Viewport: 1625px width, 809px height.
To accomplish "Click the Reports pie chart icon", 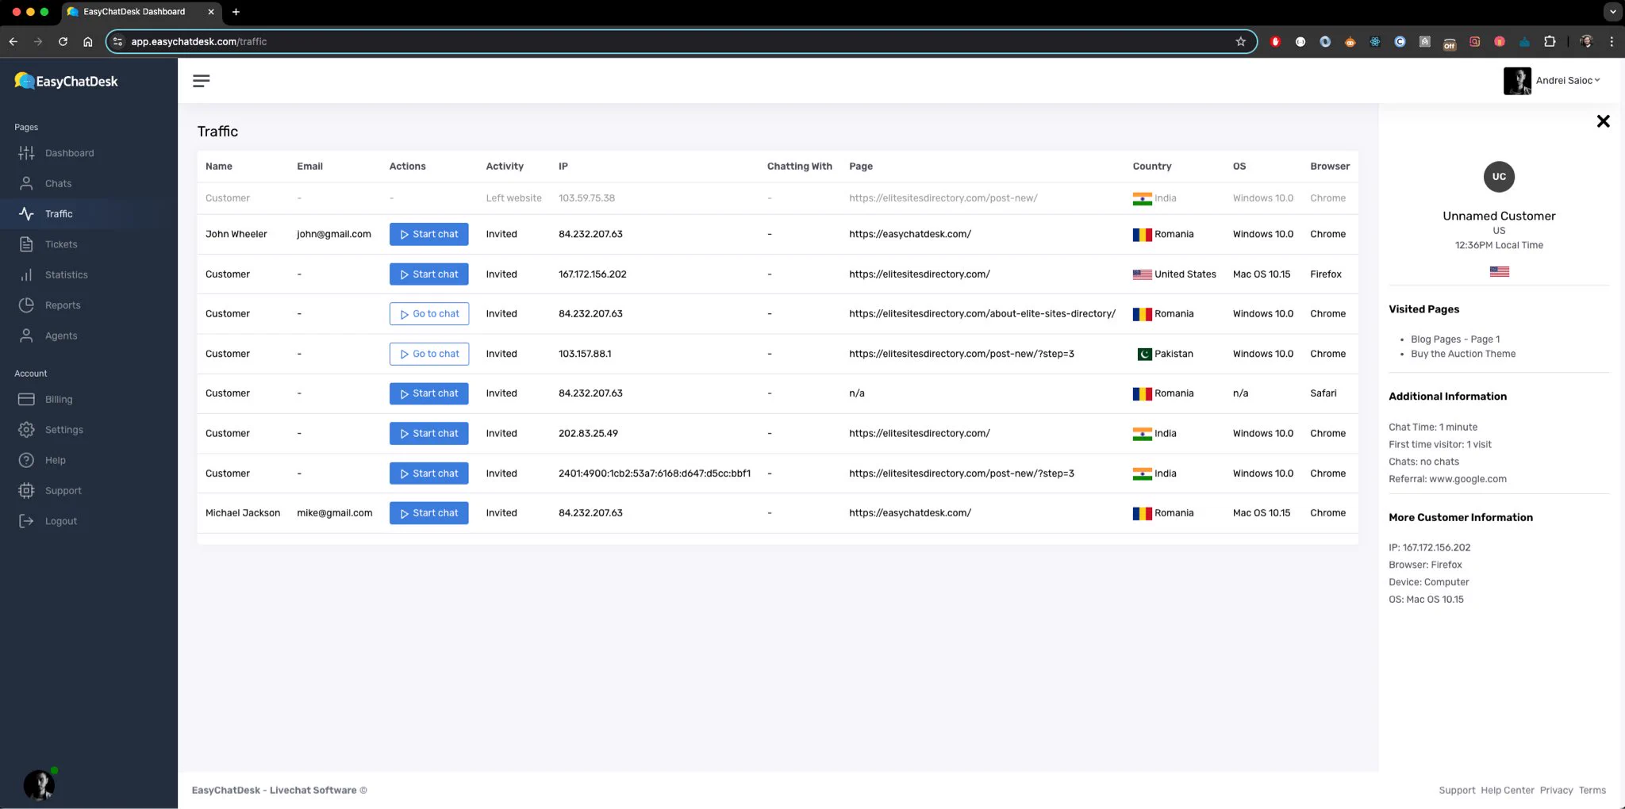I will [26, 305].
